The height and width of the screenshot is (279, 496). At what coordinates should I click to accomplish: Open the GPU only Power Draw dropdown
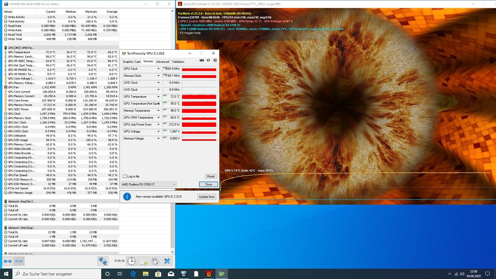click(x=158, y=124)
